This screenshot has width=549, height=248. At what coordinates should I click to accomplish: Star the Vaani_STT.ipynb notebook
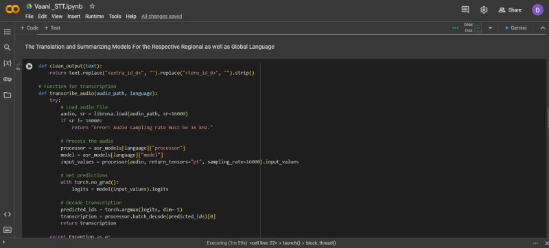coord(92,6)
